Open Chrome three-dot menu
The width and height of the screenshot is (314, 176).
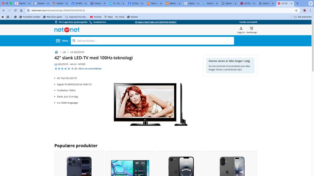[x=310, y=10]
